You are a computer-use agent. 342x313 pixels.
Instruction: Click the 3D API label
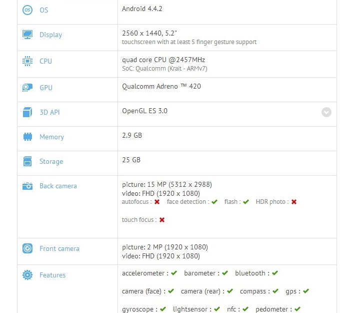pos(49,112)
